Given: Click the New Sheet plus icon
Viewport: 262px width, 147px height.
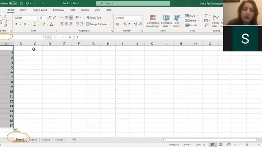Looking at the screenshot, I should pyautogui.click(x=74, y=140).
